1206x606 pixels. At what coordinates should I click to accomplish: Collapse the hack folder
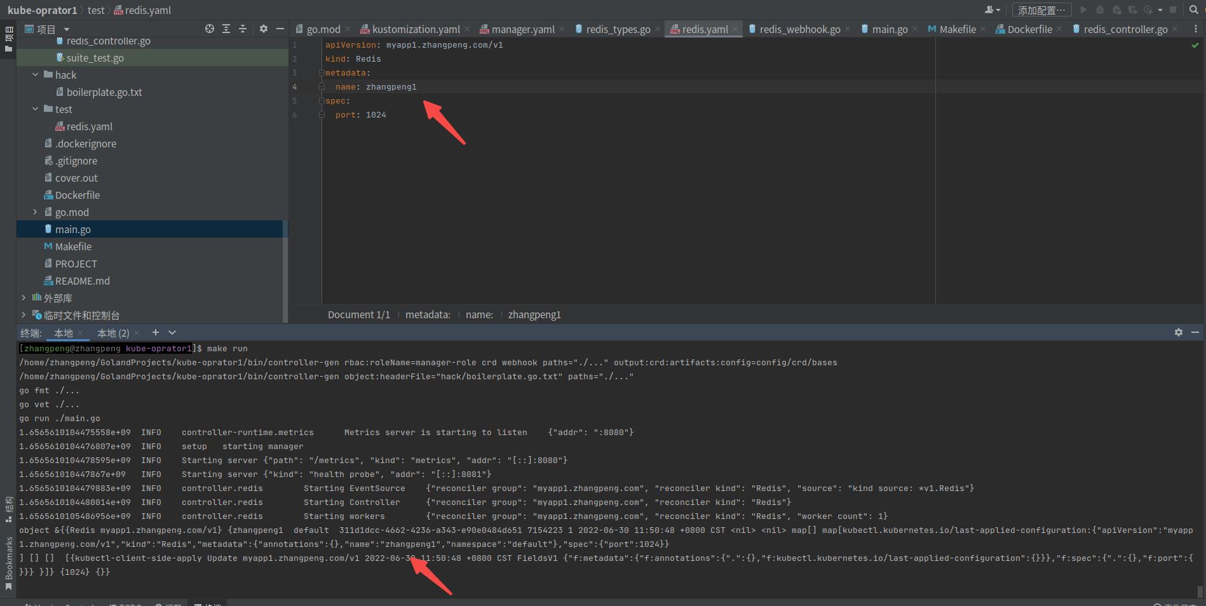tap(36, 75)
